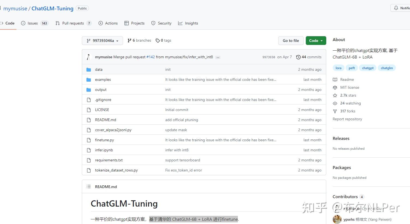Select the chatgpt topic tag
Image resolution: width=410 pixels, height=224 pixels.
[367, 68]
